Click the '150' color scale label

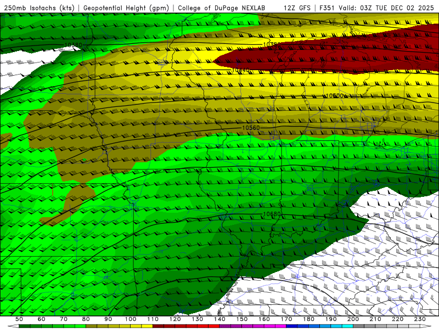(242, 319)
